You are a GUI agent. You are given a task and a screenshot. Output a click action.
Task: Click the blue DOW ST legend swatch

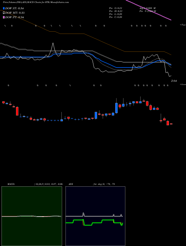[4, 8]
